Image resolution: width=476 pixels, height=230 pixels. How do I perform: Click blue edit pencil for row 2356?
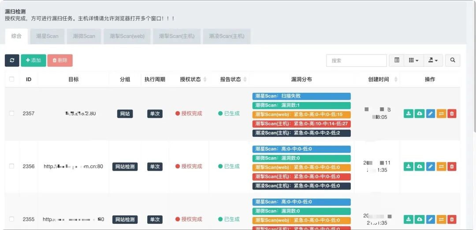coord(431,166)
